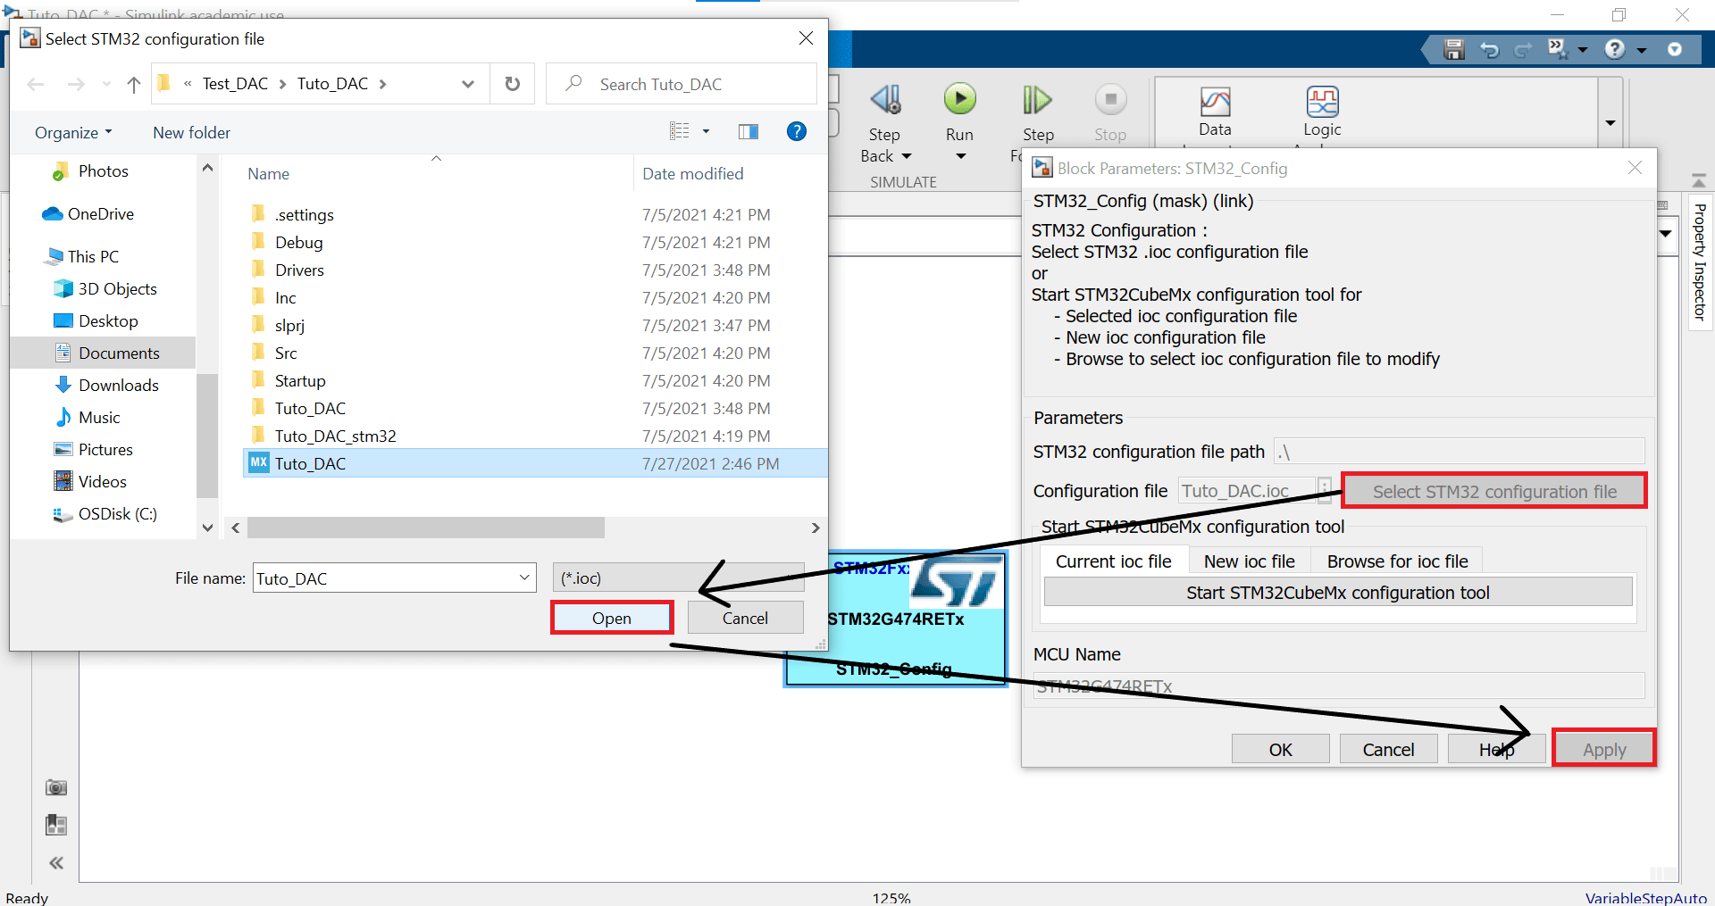The height and width of the screenshot is (906, 1715).
Task: Click the navigation pane vertical scrollbar
Action: click(207, 434)
